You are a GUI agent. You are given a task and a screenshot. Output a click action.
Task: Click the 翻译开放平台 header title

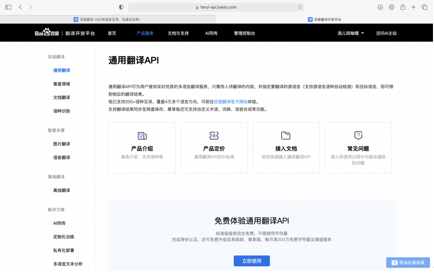[80, 33]
